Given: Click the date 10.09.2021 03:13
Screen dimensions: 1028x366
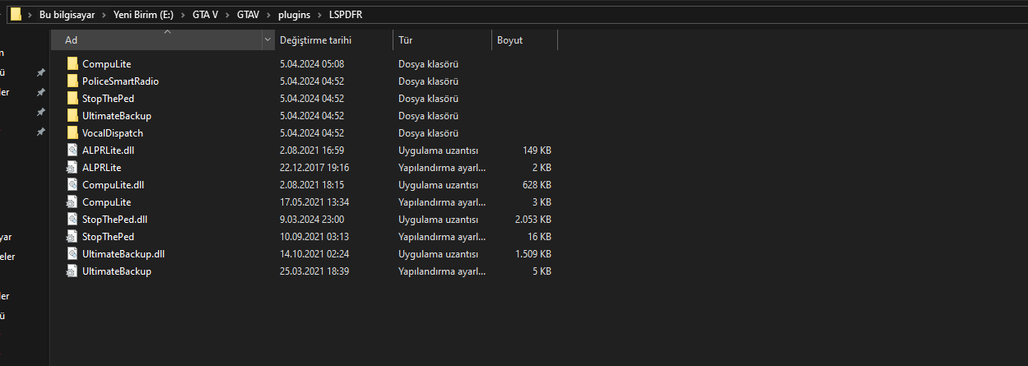Looking at the screenshot, I should (314, 236).
